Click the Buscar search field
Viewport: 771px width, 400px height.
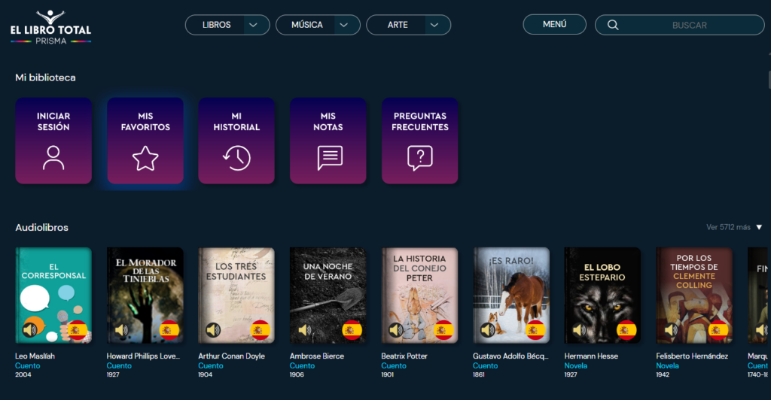[x=680, y=25]
